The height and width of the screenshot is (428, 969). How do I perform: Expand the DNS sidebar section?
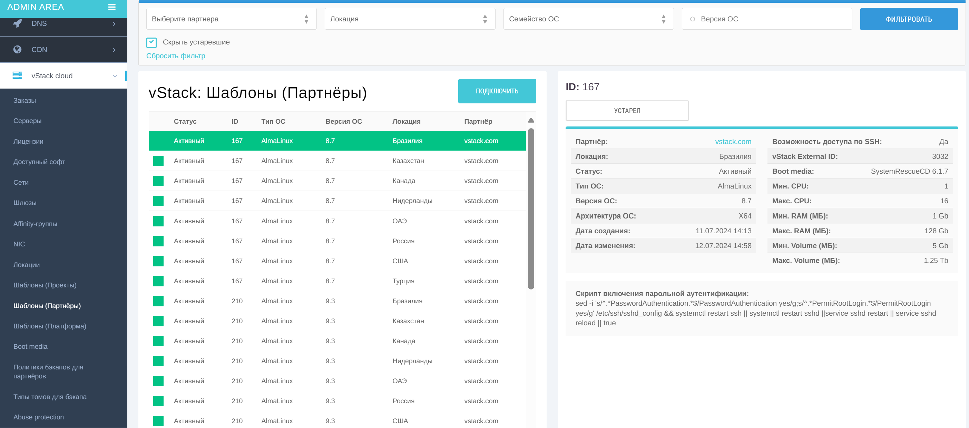pos(114,23)
